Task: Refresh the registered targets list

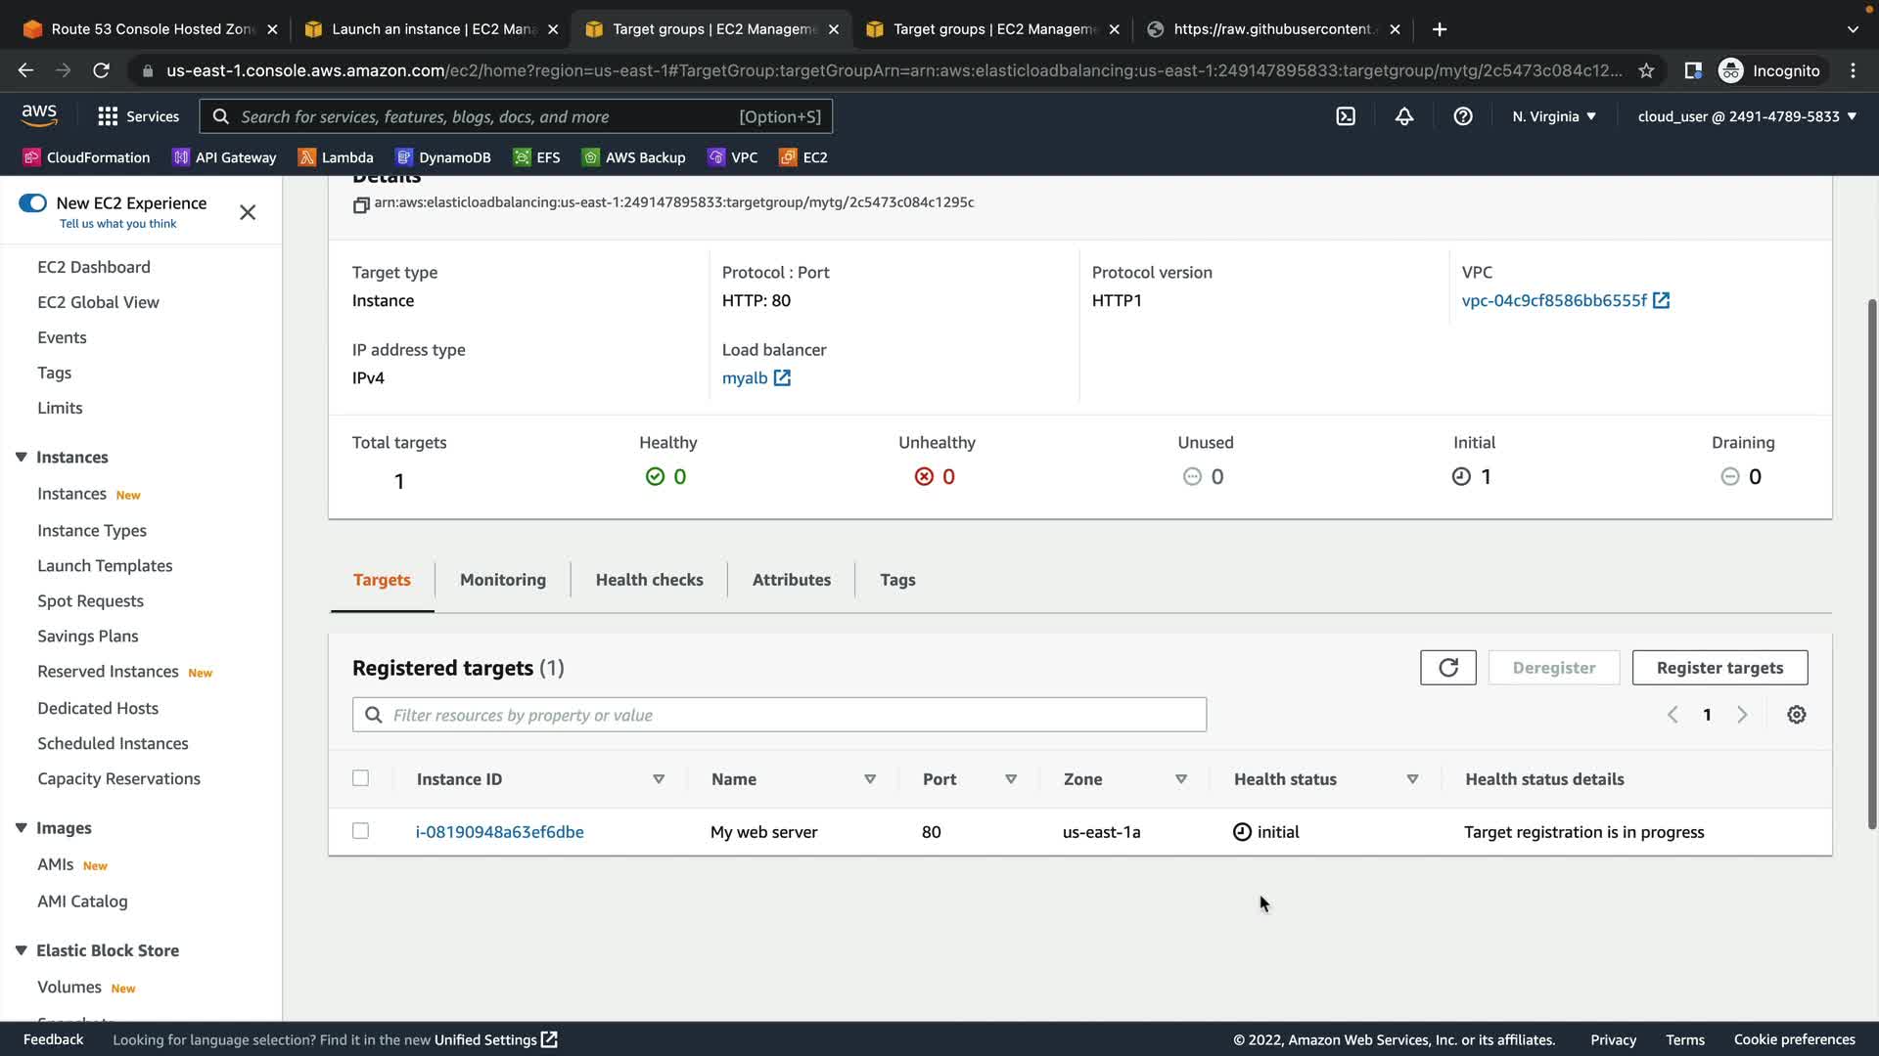Action: coord(1447,668)
